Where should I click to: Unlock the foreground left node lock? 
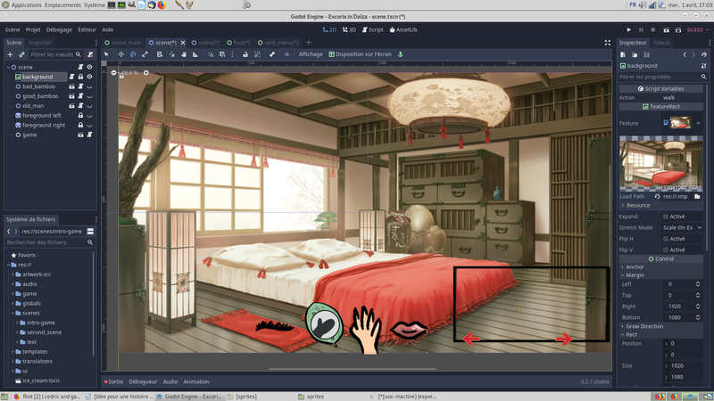pyautogui.click(x=80, y=116)
